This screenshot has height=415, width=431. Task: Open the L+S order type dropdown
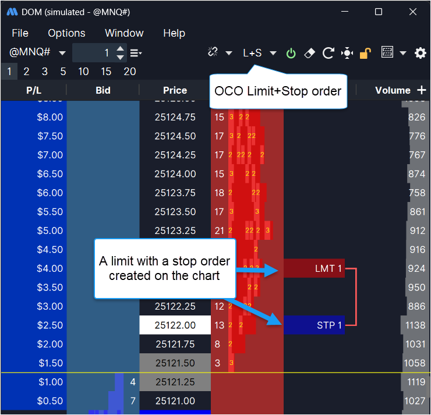tap(273, 53)
